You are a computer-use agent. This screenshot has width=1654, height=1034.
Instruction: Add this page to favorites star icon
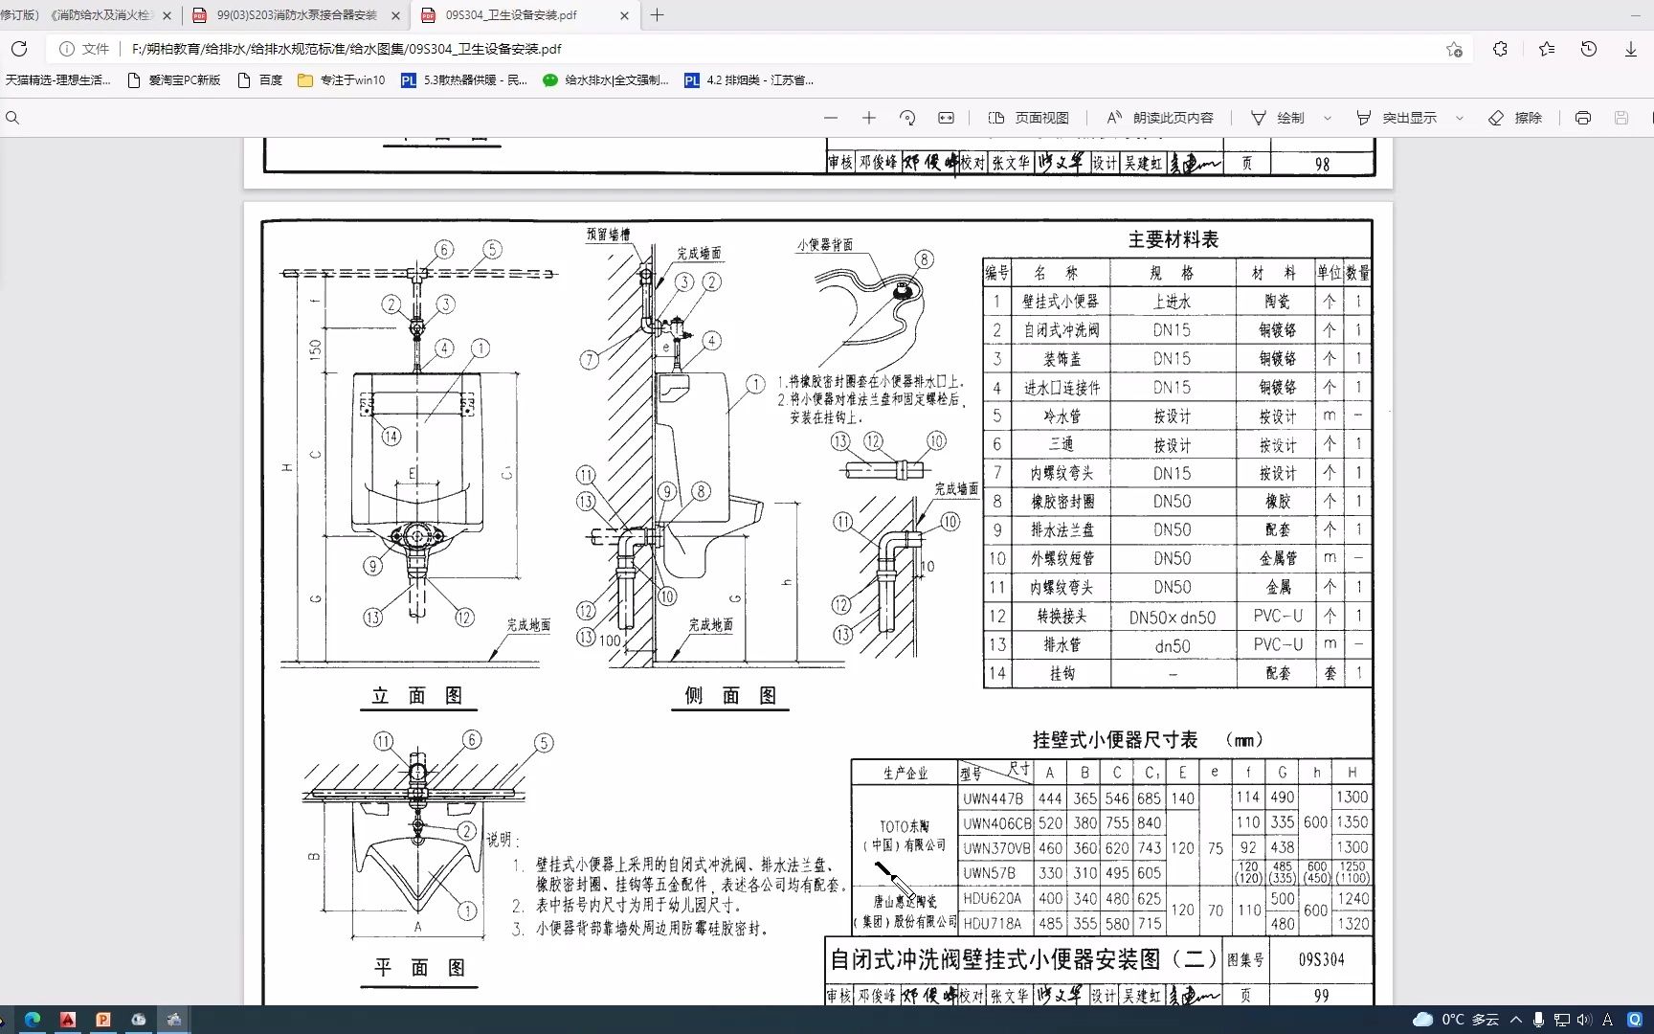[x=1454, y=49]
